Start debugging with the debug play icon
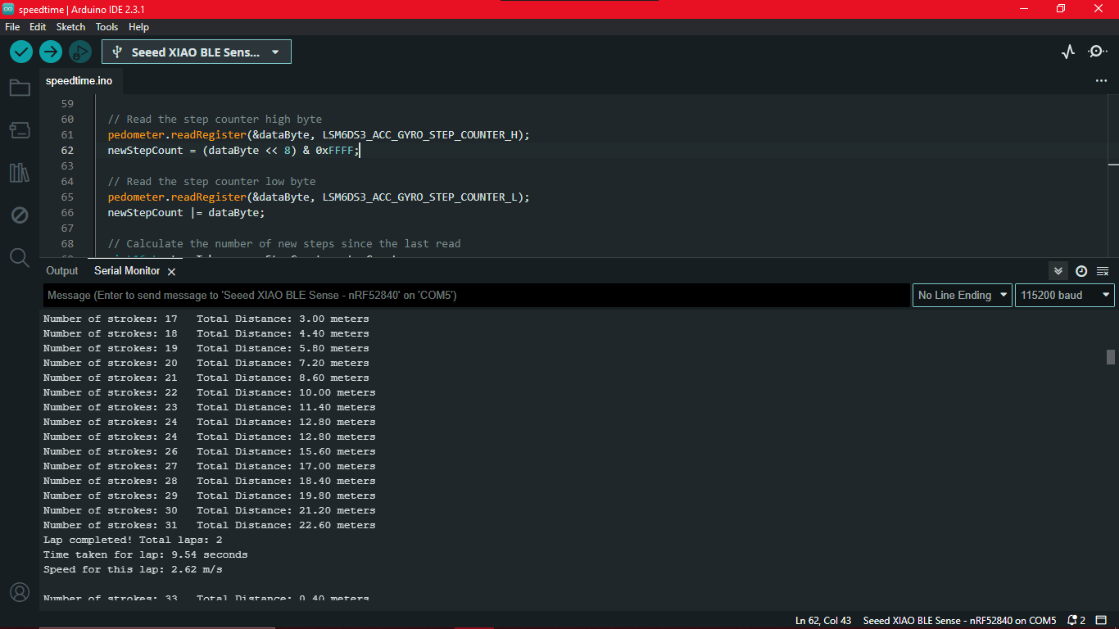This screenshot has height=629, width=1119. (x=79, y=52)
